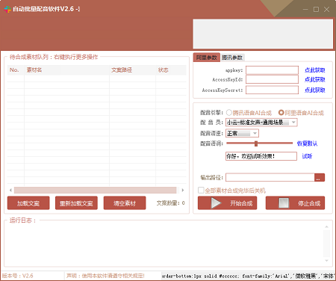Click the No. column header
The width and height of the screenshot is (336, 281).
tap(16, 70)
